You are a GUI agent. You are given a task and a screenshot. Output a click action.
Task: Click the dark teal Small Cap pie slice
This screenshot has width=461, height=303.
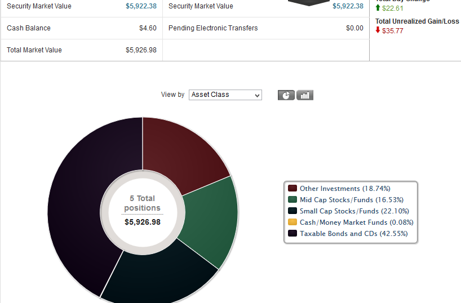tap(162, 277)
